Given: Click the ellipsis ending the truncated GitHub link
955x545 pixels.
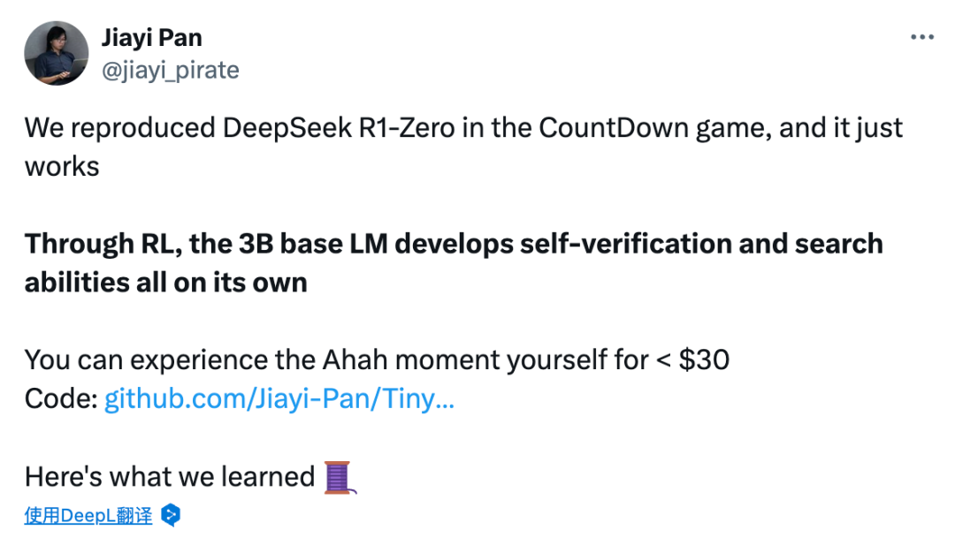Looking at the screenshot, I should 442,398.
